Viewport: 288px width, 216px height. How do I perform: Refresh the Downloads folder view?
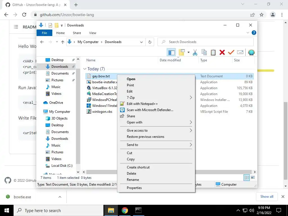150,42
